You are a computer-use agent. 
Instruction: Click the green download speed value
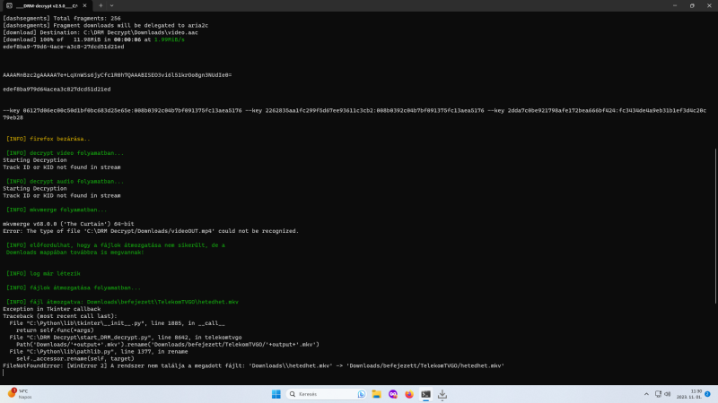(x=170, y=39)
